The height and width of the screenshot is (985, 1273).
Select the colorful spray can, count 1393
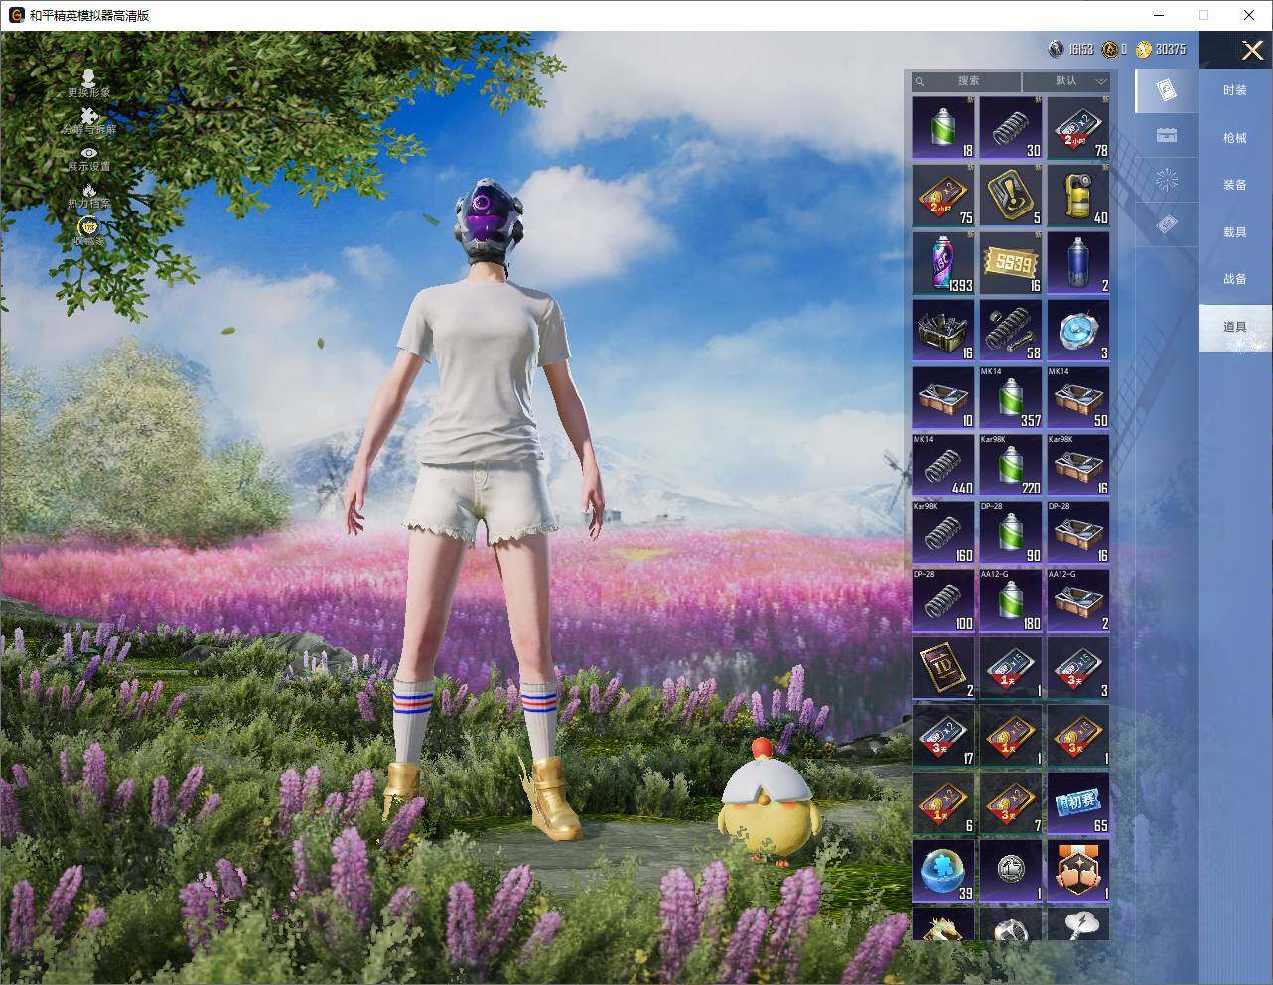point(943,263)
